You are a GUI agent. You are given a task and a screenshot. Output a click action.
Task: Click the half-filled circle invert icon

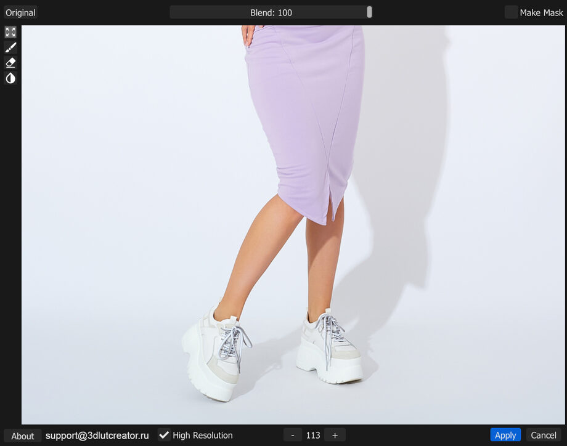10,78
